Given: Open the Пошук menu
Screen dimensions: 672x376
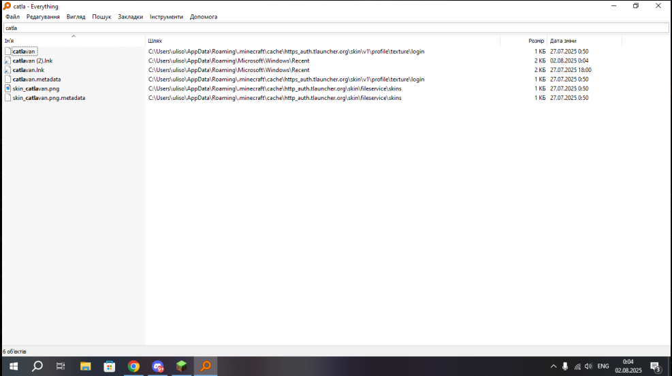Looking at the screenshot, I should 101,17.
